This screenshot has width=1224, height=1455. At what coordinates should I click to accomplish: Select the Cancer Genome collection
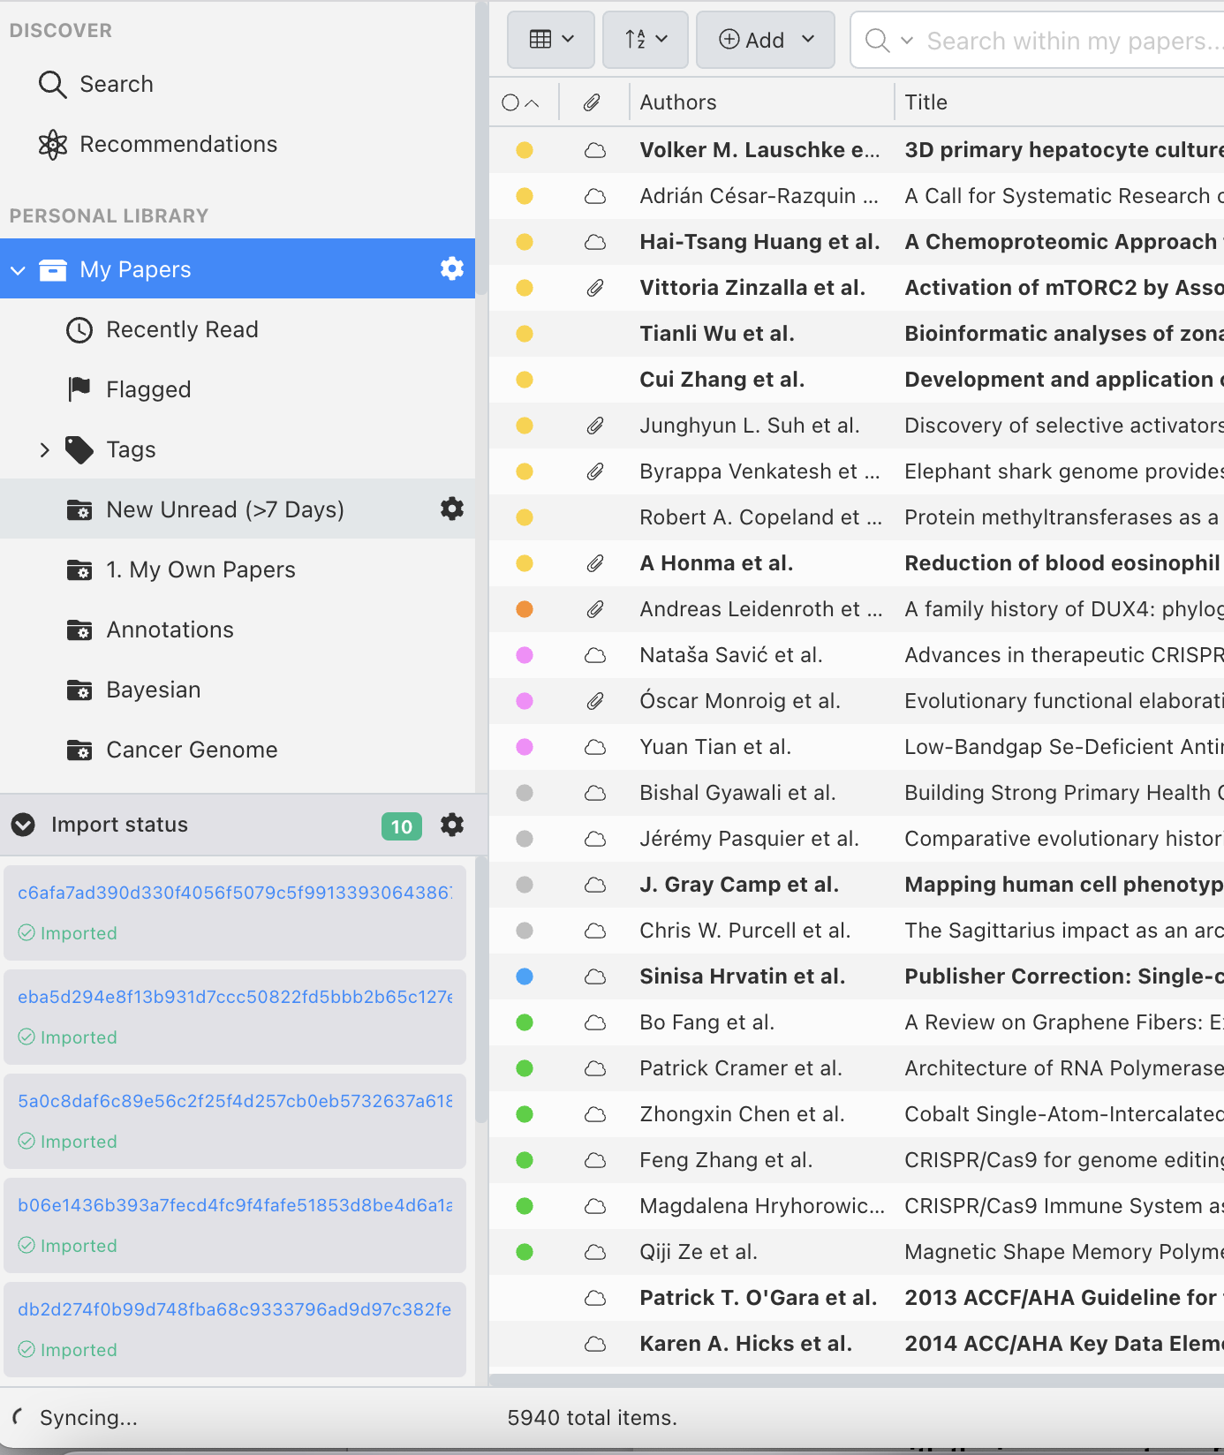click(192, 750)
